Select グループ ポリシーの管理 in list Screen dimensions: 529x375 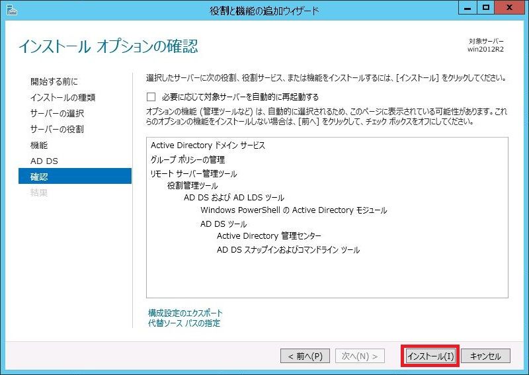pos(188,159)
